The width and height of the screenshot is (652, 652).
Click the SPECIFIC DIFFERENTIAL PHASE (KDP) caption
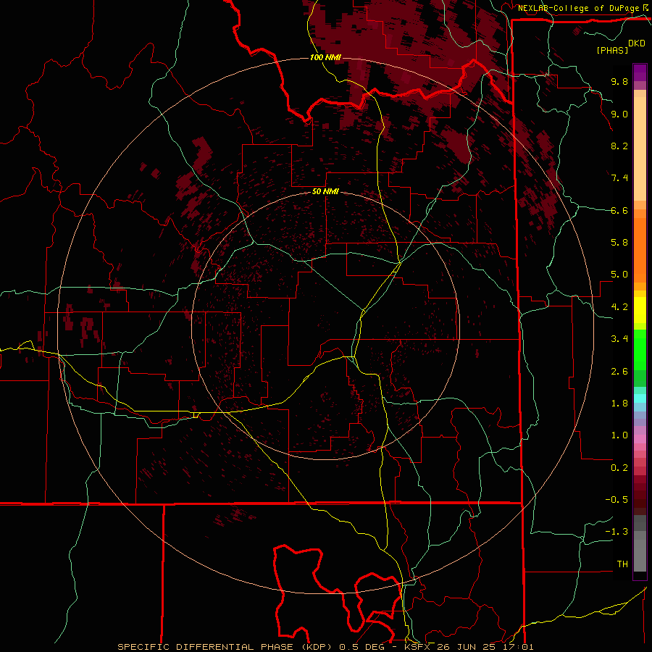tap(224, 647)
